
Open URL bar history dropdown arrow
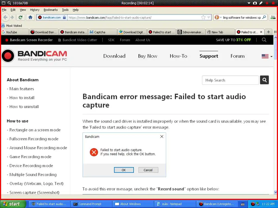[x=209, y=17]
